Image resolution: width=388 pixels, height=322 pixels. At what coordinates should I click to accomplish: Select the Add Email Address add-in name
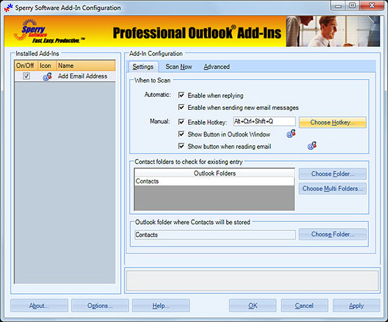click(x=82, y=76)
